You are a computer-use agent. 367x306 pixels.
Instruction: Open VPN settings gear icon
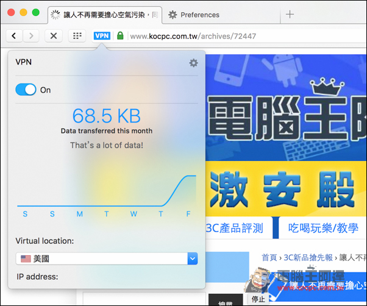193,63
